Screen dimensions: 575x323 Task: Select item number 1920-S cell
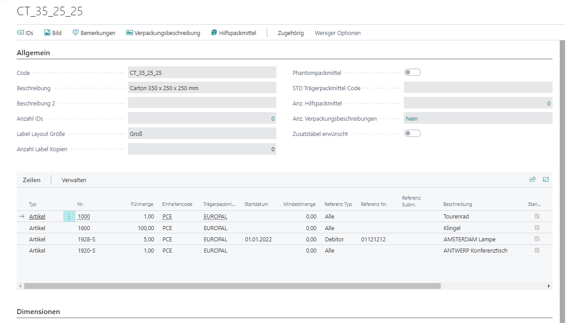(86, 250)
